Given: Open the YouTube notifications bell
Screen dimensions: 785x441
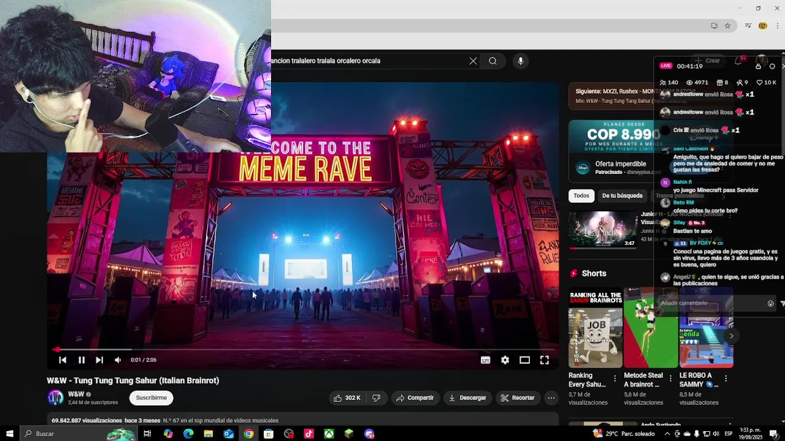Looking at the screenshot, I should (738, 61).
